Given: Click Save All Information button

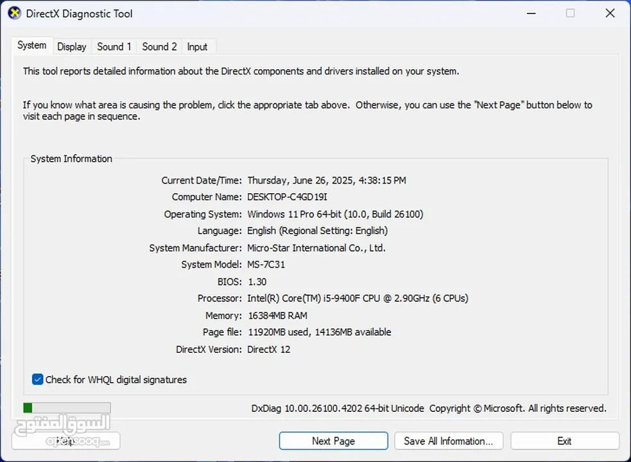Looking at the screenshot, I should click(449, 441).
